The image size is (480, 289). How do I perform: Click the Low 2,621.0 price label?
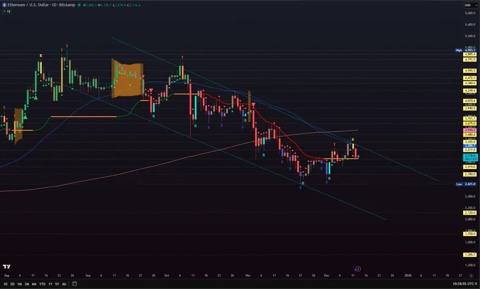pyautogui.click(x=466, y=184)
